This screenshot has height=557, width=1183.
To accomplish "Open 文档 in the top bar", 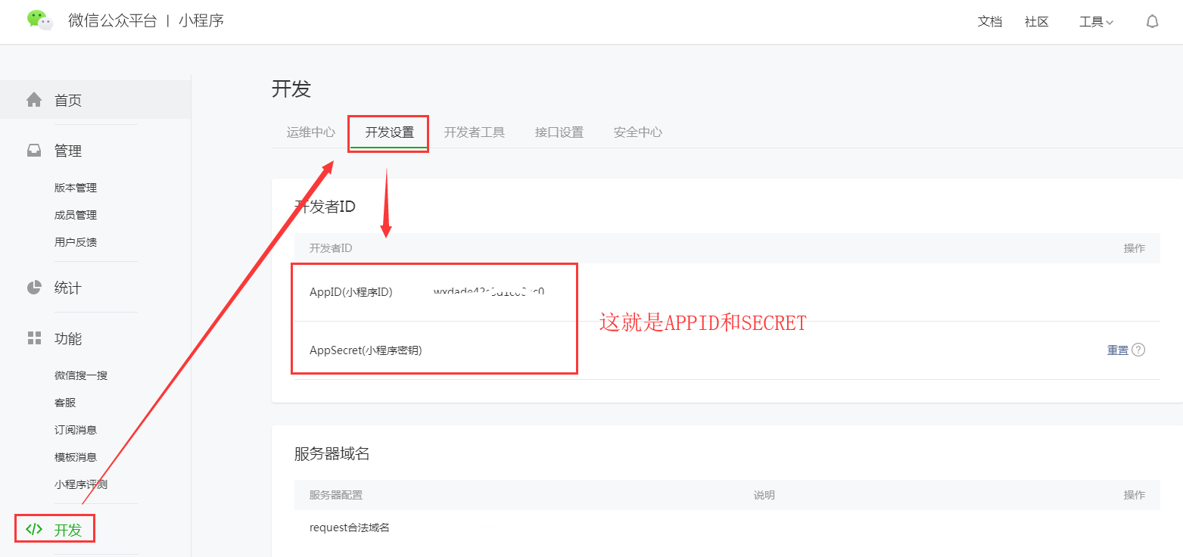I will click(x=989, y=21).
